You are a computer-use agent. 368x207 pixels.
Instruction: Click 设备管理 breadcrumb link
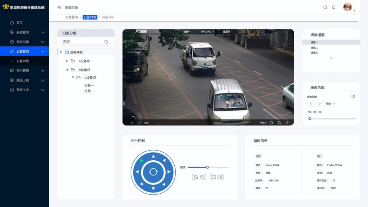pyautogui.click(x=72, y=17)
